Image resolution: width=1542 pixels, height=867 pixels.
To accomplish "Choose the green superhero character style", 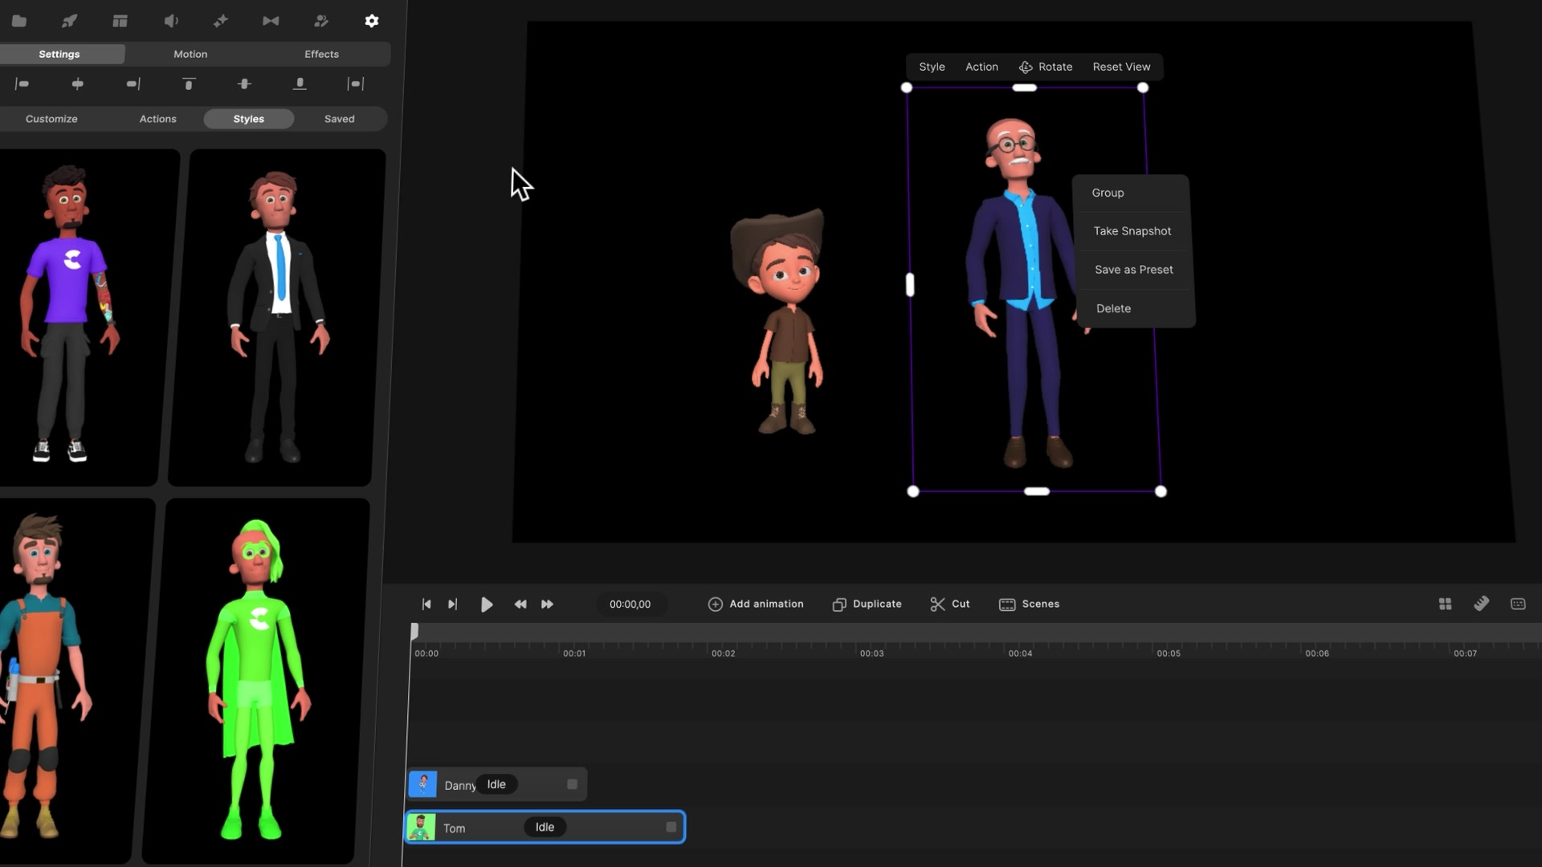I will tap(257, 681).
